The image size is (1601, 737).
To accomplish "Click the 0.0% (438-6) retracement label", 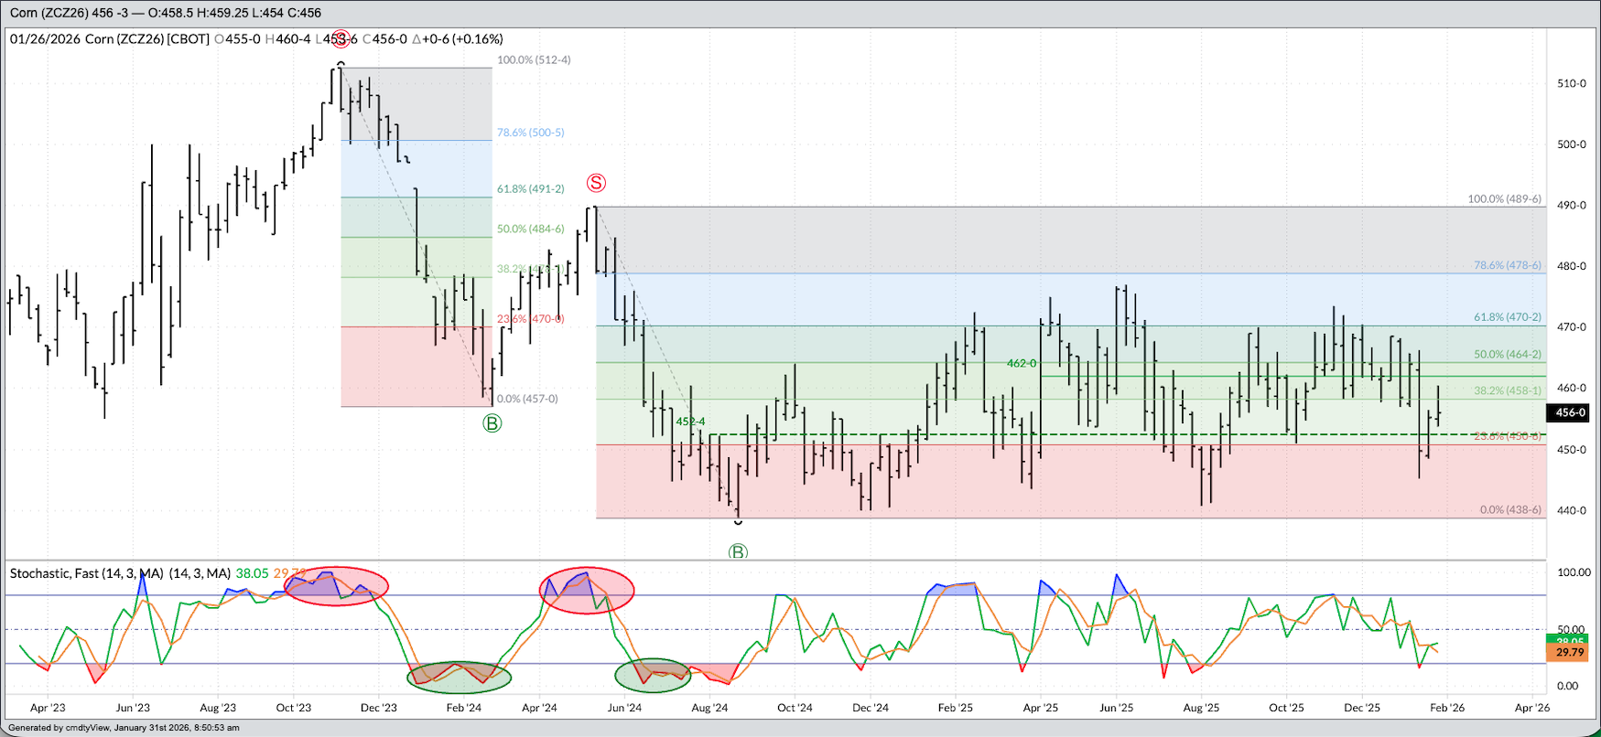I will click(1510, 509).
